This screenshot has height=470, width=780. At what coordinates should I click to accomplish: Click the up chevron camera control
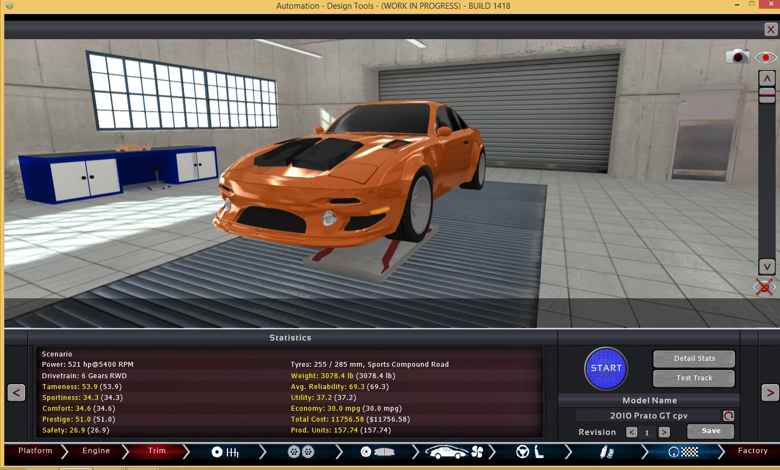[x=766, y=78]
